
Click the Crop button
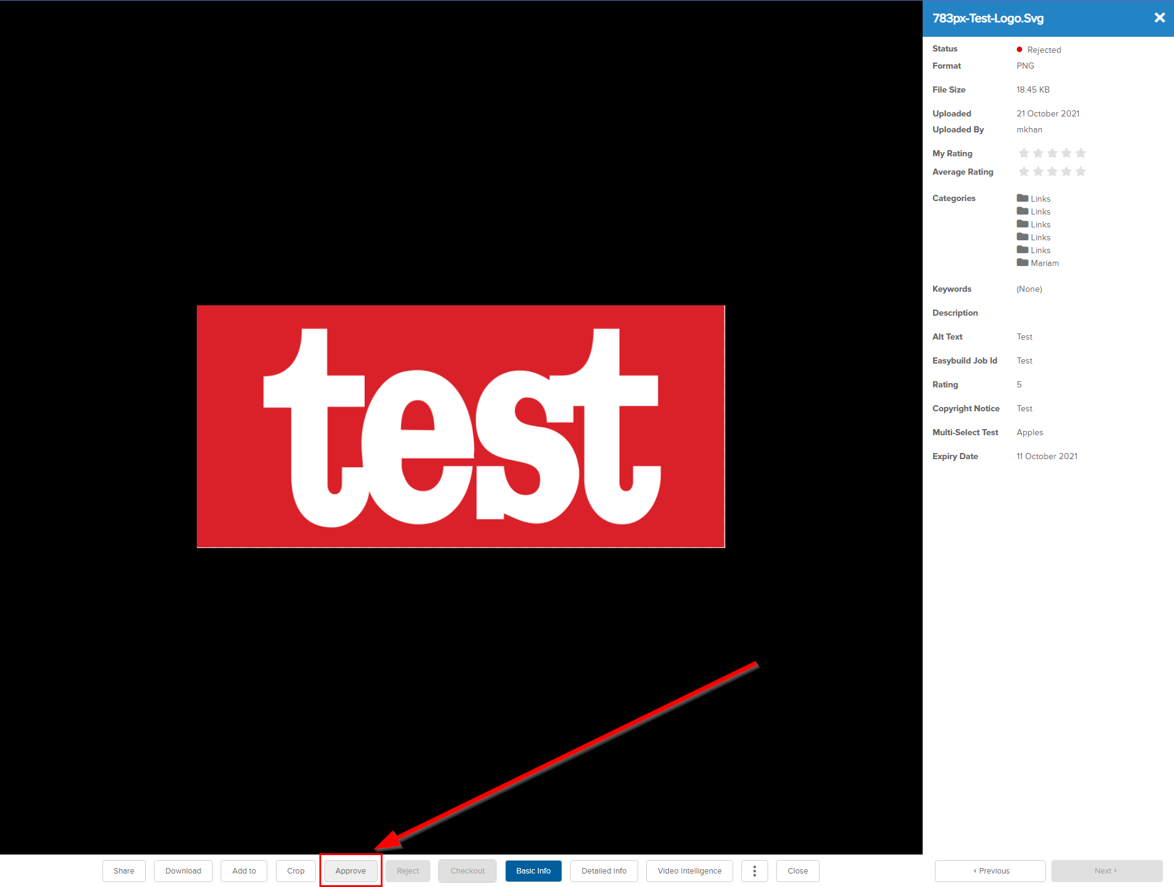click(295, 870)
